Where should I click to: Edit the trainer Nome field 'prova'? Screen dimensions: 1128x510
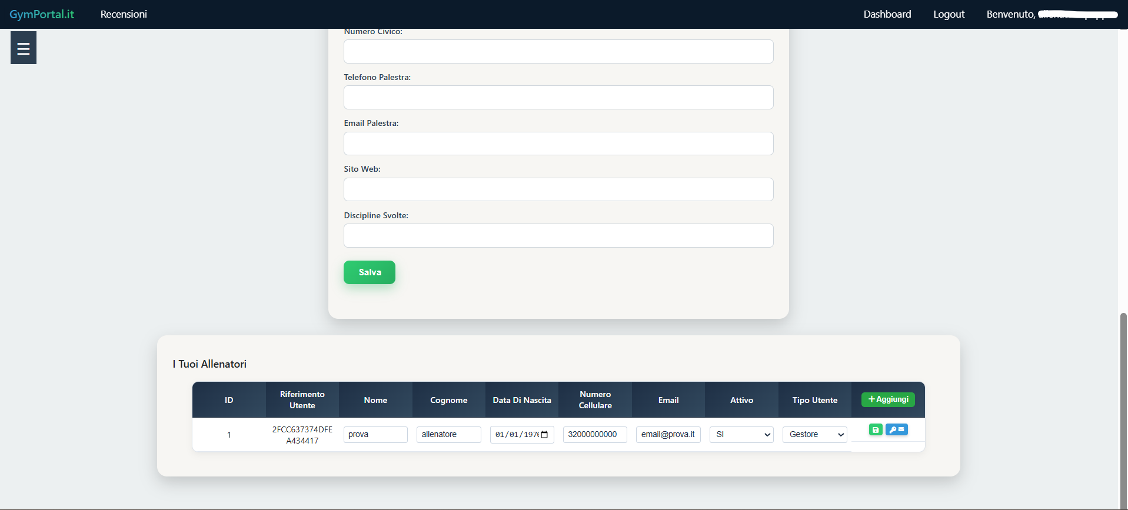coord(375,435)
